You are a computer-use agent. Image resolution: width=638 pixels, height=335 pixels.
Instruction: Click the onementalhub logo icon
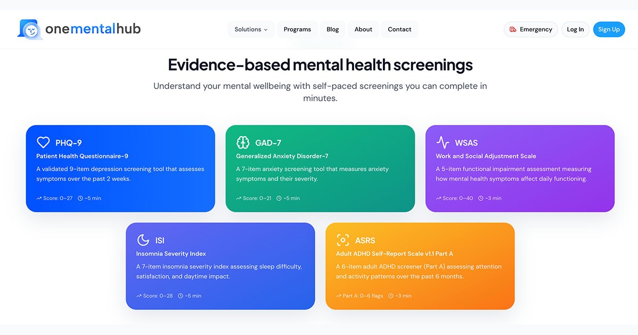(x=30, y=29)
